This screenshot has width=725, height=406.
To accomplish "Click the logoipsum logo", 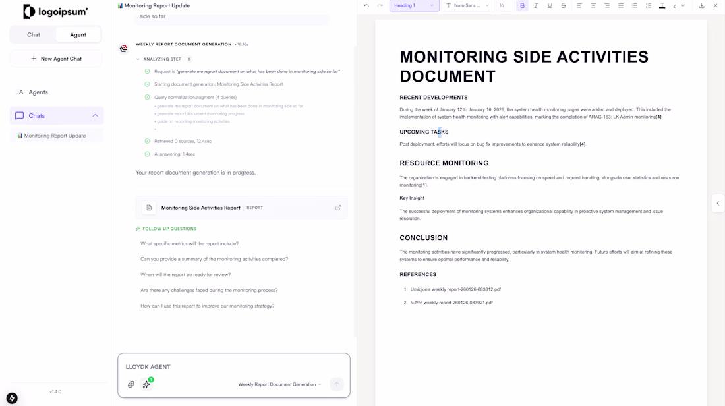I will tap(55, 12).
